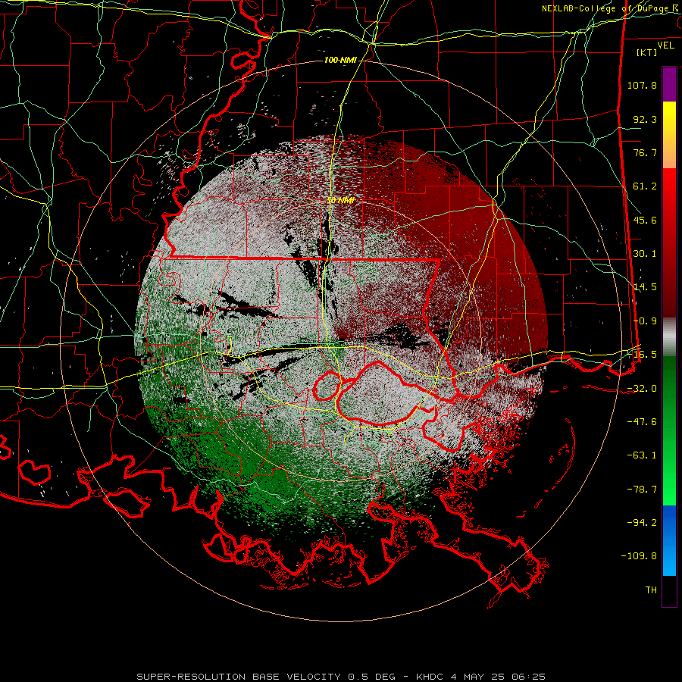Viewport: 682px width, 682px height.
Task: Click the VEL legend title
Action: pyautogui.click(x=665, y=45)
